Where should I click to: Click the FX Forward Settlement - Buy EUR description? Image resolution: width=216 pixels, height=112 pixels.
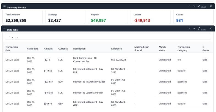pyautogui.click(x=88, y=71)
